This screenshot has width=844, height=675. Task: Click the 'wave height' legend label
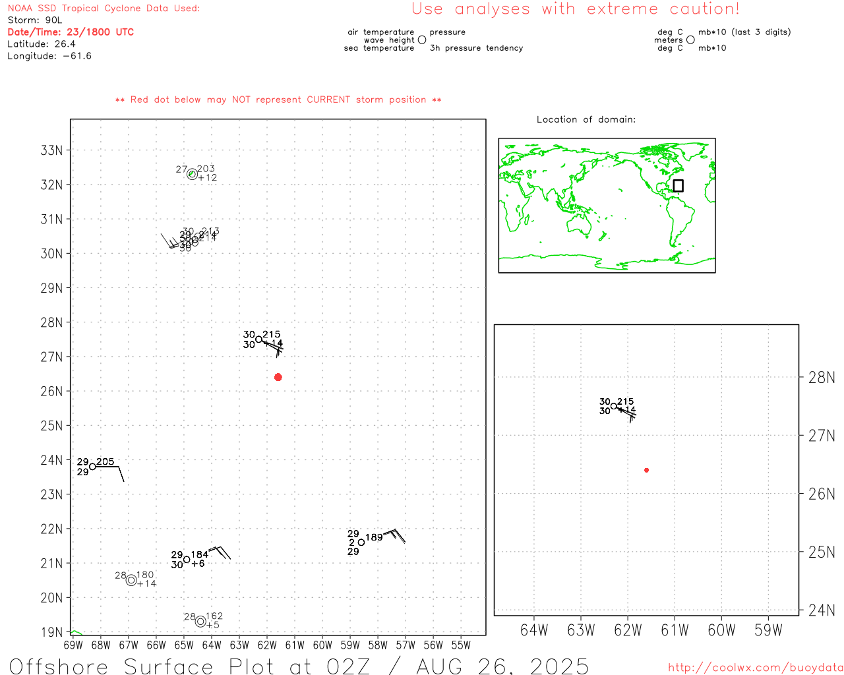tap(389, 40)
